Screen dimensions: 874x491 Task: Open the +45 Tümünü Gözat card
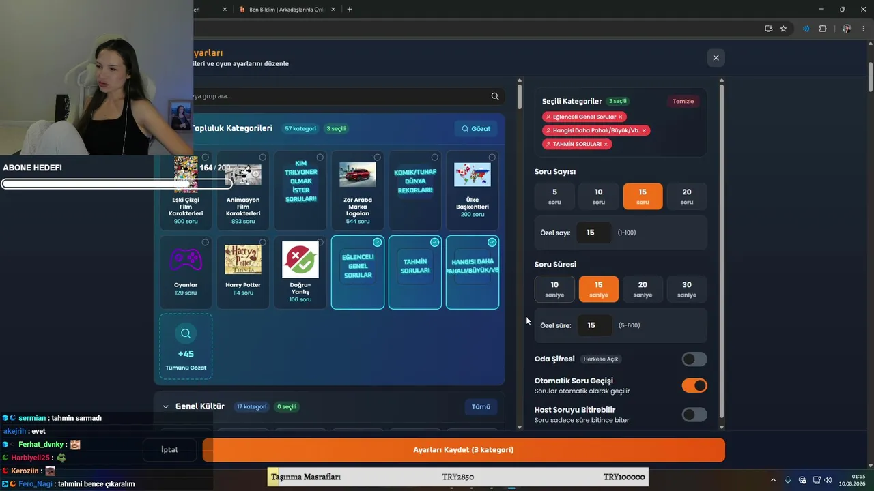pyautogui.click(x=186, y=346)
